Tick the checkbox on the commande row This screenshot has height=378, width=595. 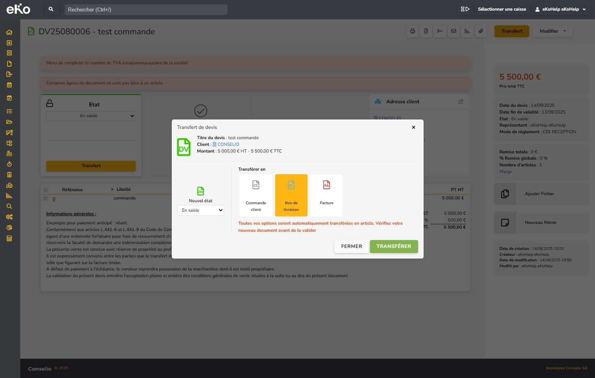pyautogui.click(x=45, y=199)
